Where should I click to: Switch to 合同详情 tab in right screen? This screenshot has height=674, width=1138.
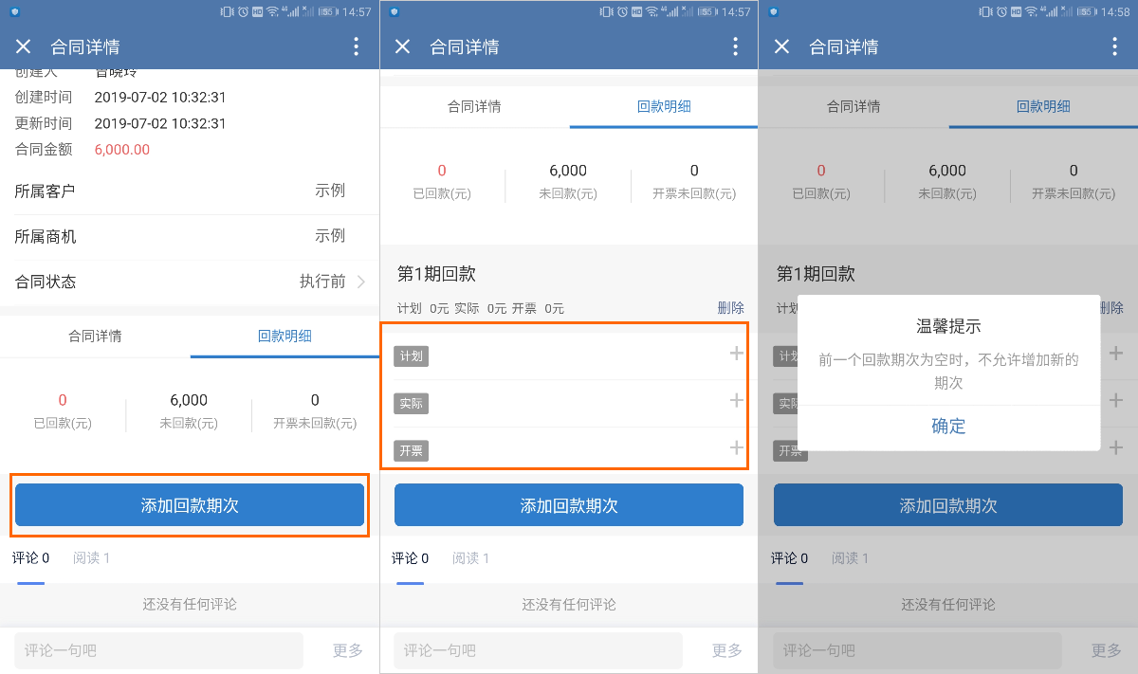coord(853,106)
